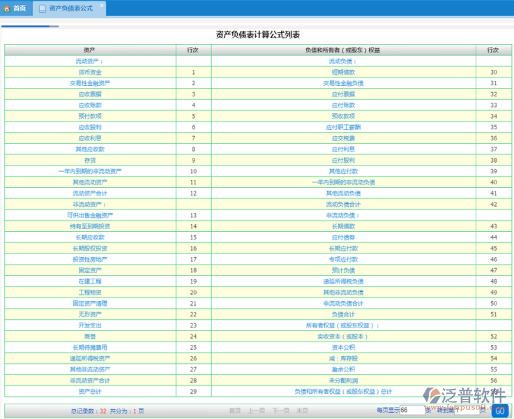The height and width of the screenshot is (419, 514).
Task: Click the 可供出售金融资产 link
Action: point(90,215)
